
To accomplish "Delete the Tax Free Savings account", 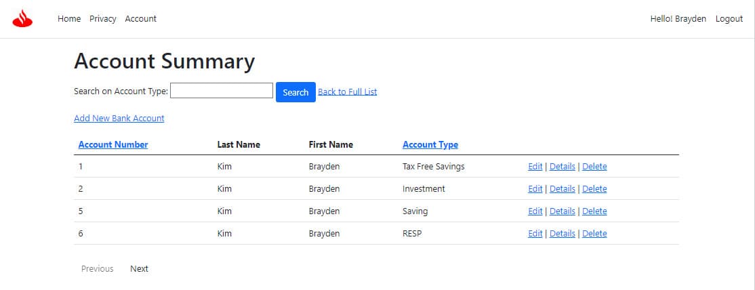I will (594, 167).
